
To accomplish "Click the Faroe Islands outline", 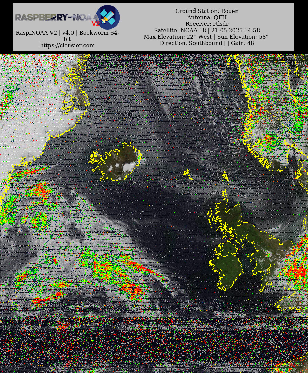I will click(188, 174).
